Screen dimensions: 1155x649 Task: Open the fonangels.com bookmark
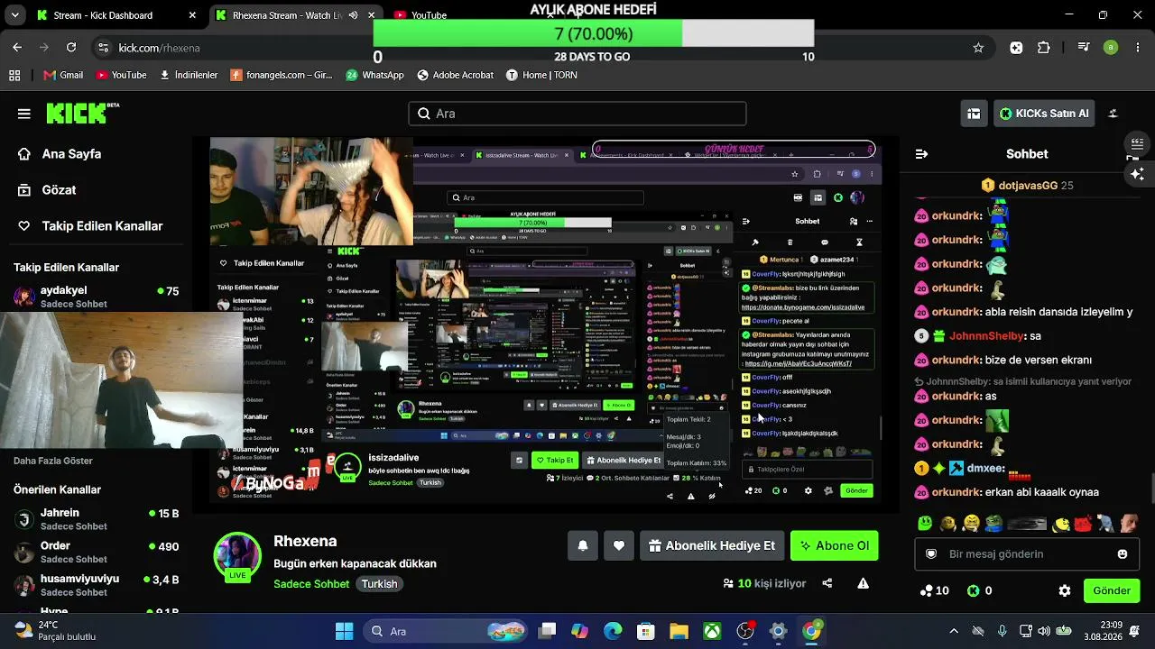pyautogui.click(x=282, y=75)
